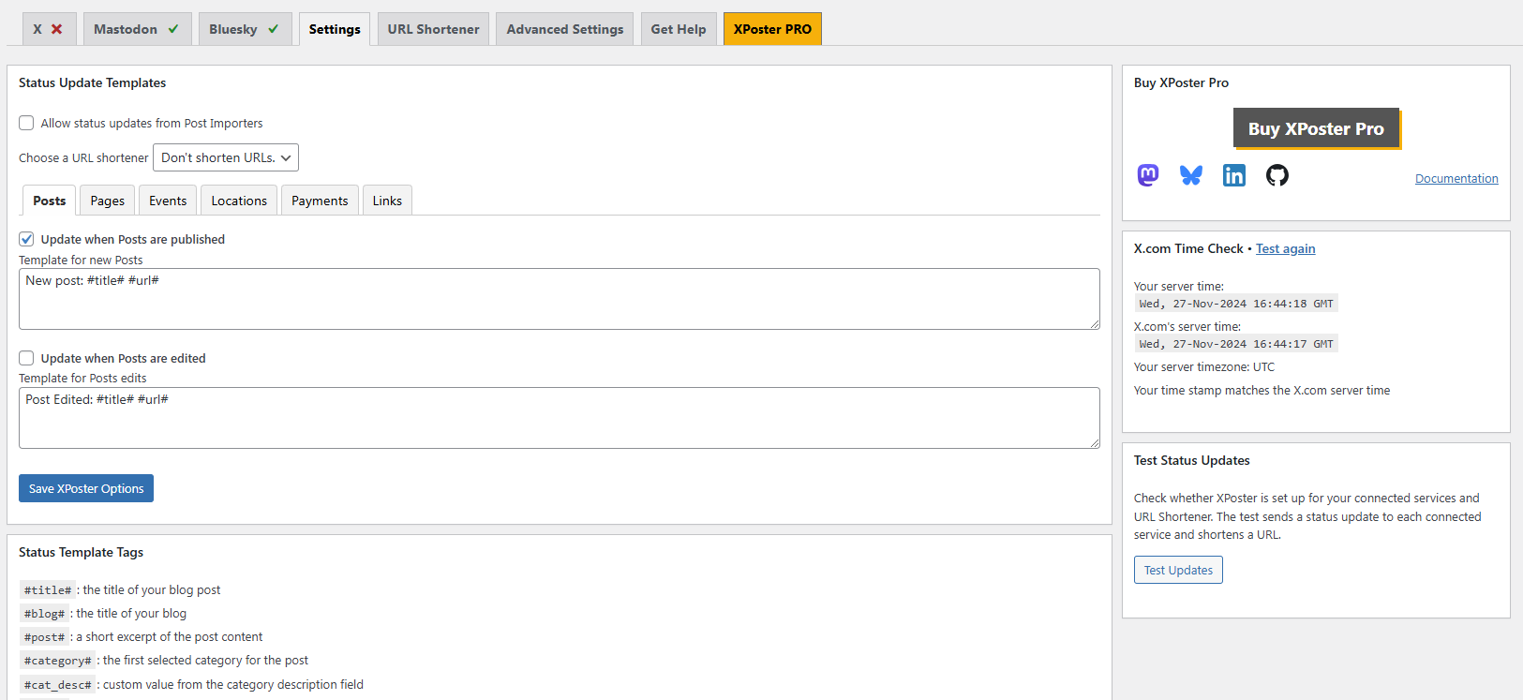Open the LinkedIn icon link
This screenshot has width=1523, height=700.
[x=1234, y=175]
